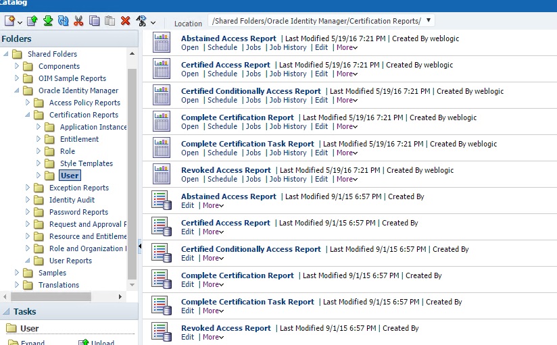
Task: Click scroll-right arrow of folder tree
Action: 120,296
